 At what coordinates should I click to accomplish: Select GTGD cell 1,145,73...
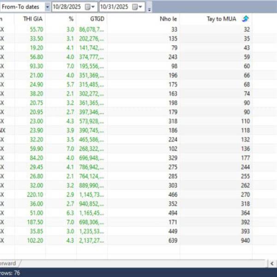coord(91,195)
